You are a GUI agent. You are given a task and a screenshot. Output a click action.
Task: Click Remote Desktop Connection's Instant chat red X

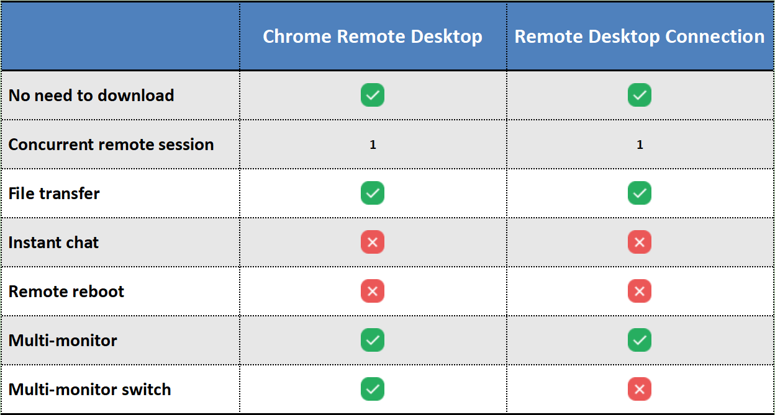pos(640,242)
